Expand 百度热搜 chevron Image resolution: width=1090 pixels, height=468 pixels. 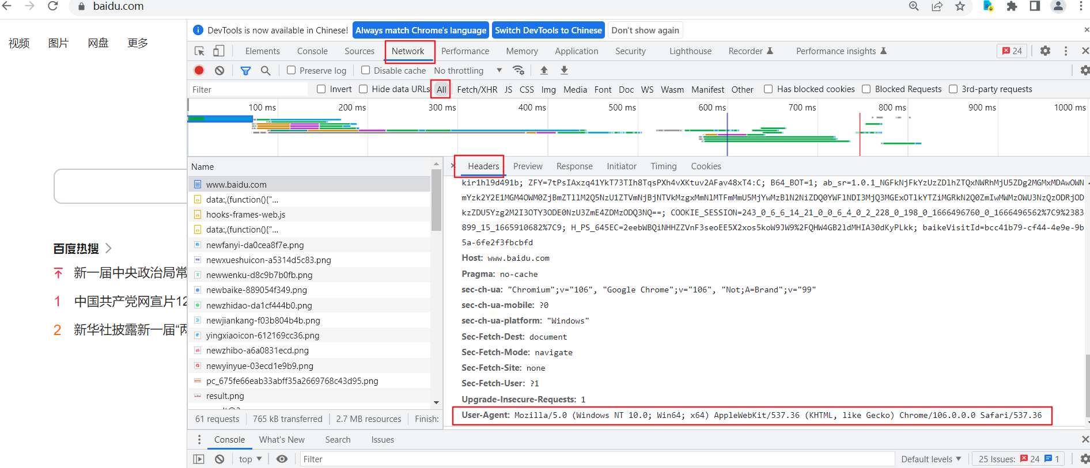point(108,248)
